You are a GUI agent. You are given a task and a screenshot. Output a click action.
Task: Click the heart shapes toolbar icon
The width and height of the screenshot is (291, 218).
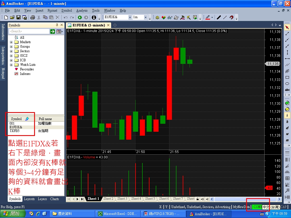(163, 17)
